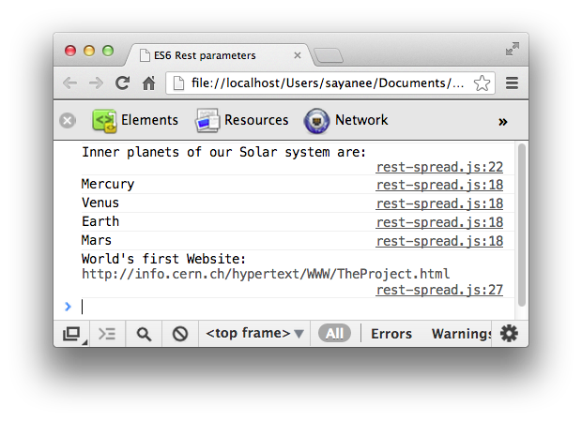Expand the top frame dropdown

[254, 334]
